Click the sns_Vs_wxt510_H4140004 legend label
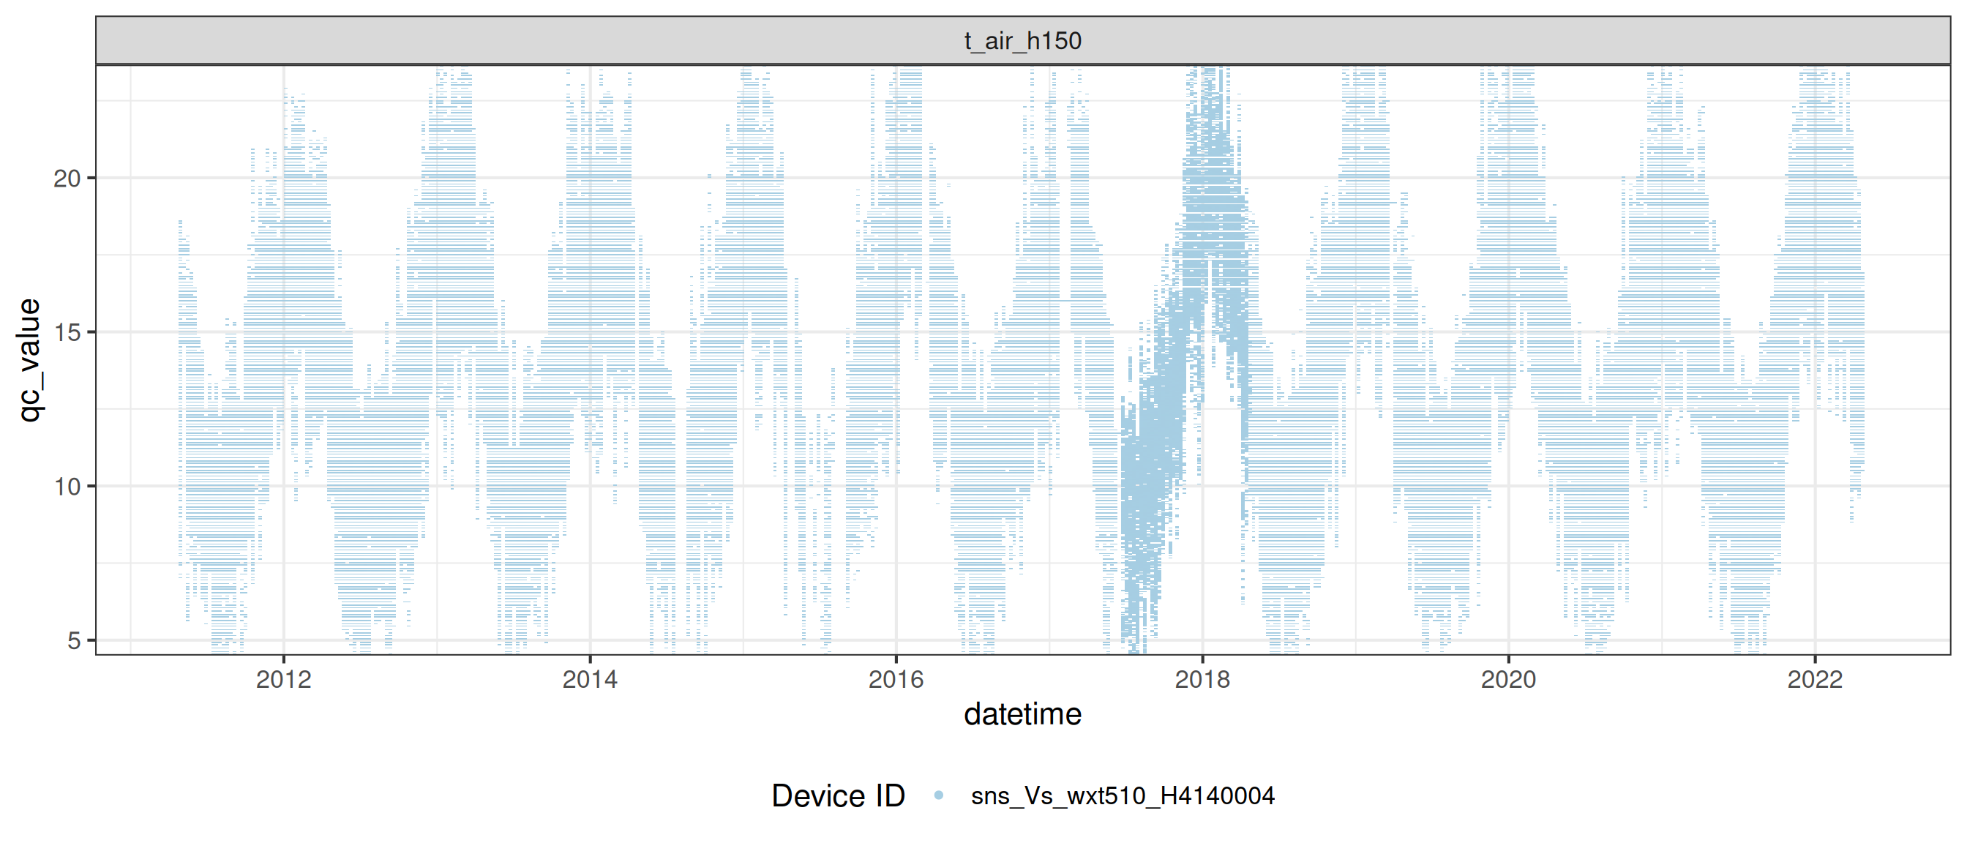The height and width of the screenshot is (843, 1967). pos(1123,795)
